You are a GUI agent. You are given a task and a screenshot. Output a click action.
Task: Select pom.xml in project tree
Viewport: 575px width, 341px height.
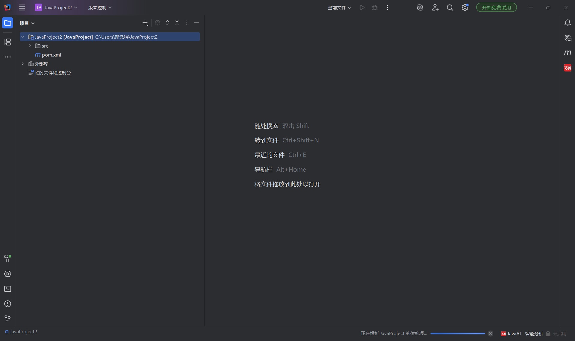click(51, 55)
